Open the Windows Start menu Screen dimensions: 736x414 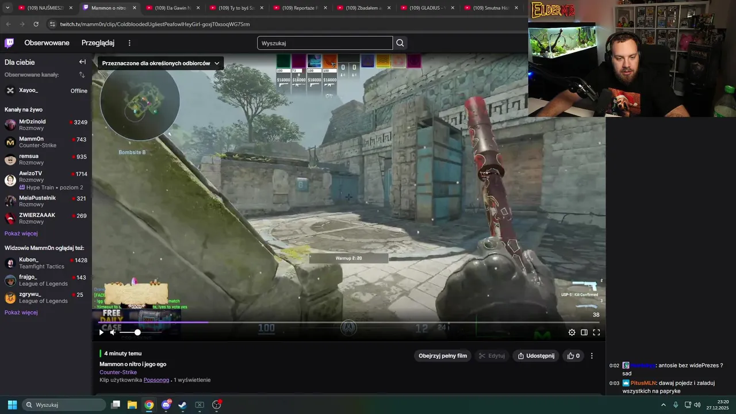12,405
